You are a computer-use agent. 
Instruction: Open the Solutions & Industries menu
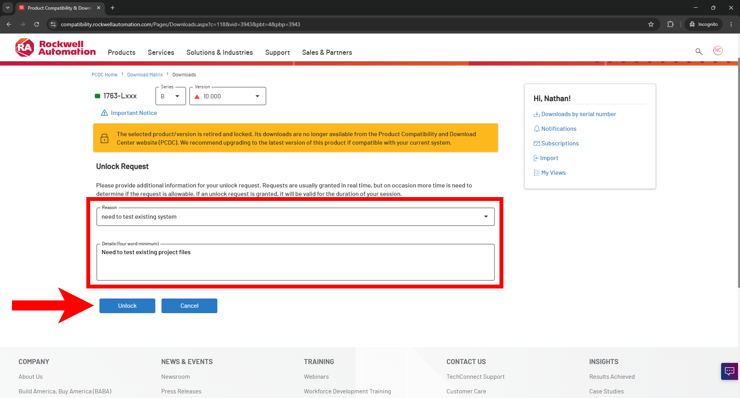click(220, 52)
